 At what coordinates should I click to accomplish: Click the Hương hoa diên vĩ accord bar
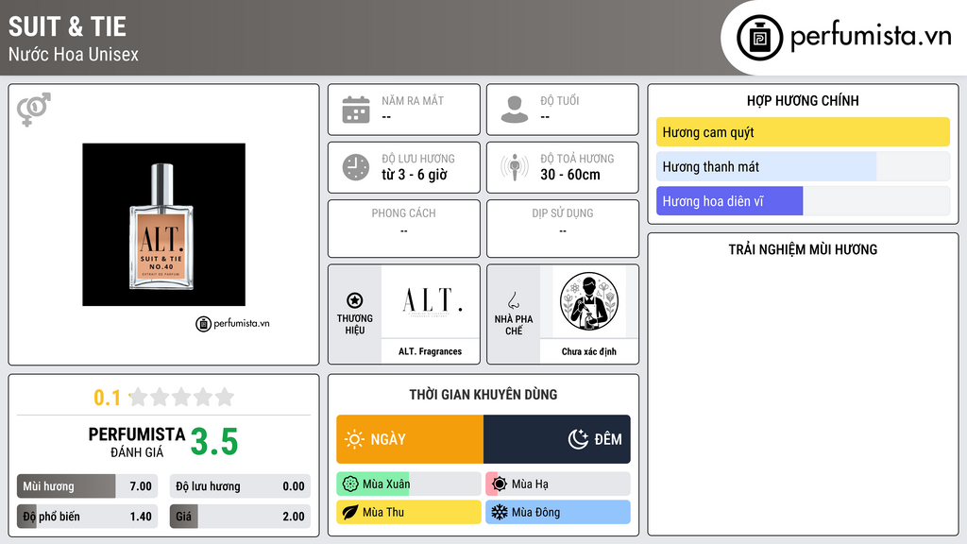coord(803,201)
